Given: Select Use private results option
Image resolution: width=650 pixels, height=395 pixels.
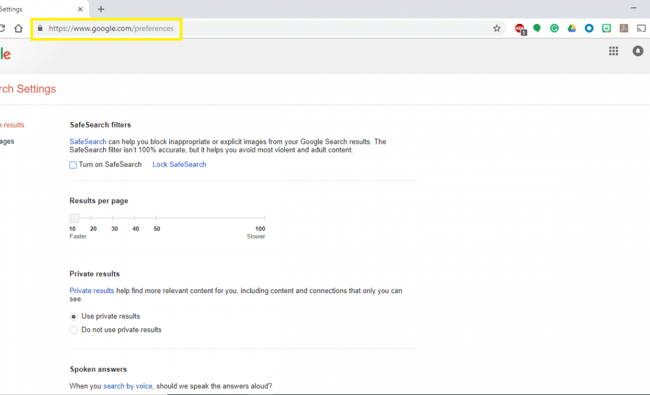Looking at the screenshot, I should [74, 316].
